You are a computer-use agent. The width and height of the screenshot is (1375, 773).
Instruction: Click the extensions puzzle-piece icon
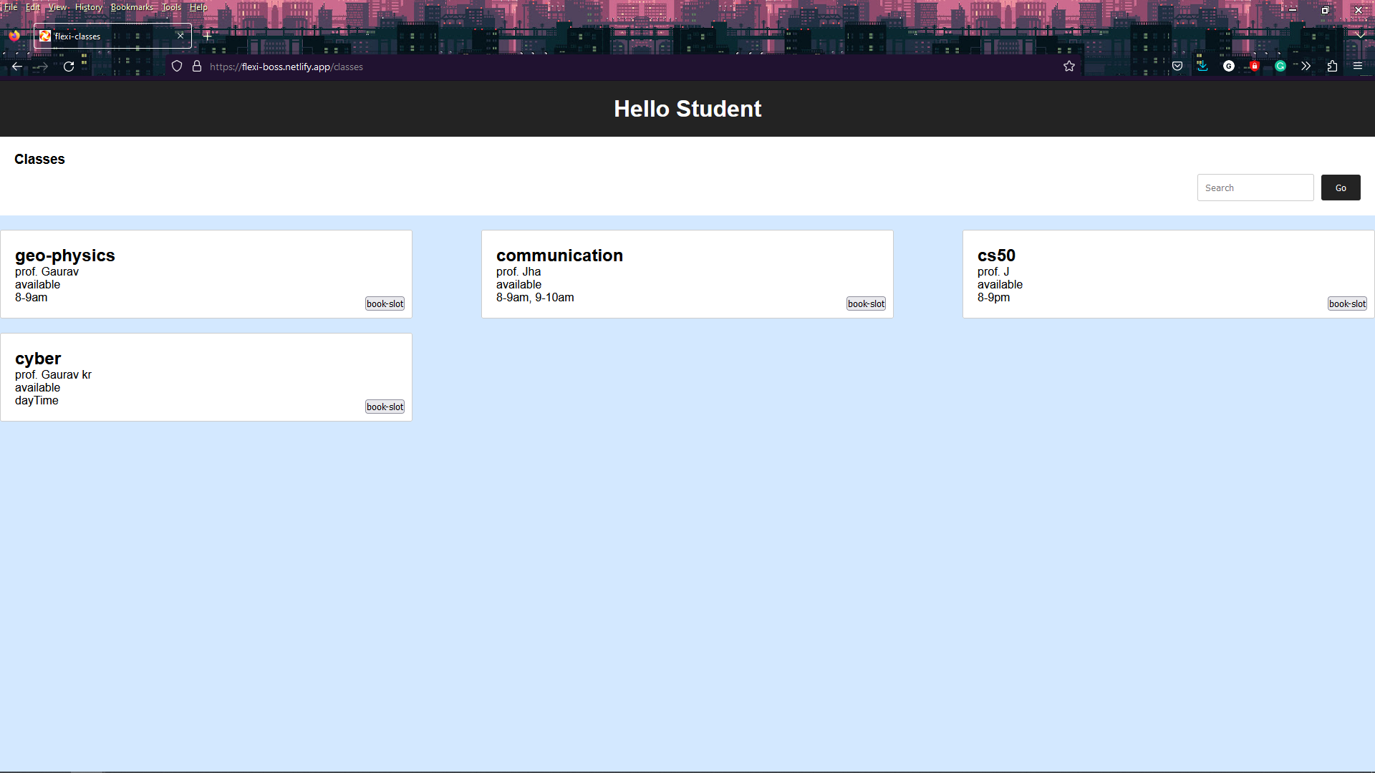pyautogui.click(x=1332, y=66)
